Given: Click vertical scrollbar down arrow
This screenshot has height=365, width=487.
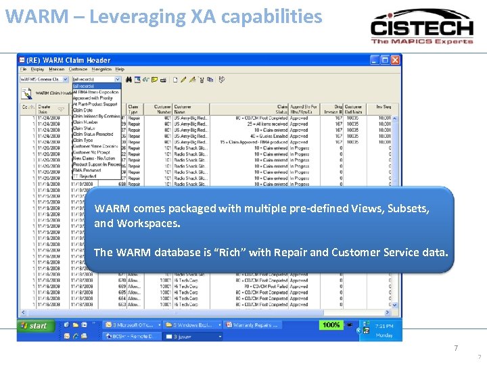Looking at the screenshot, I should (395, 305).
